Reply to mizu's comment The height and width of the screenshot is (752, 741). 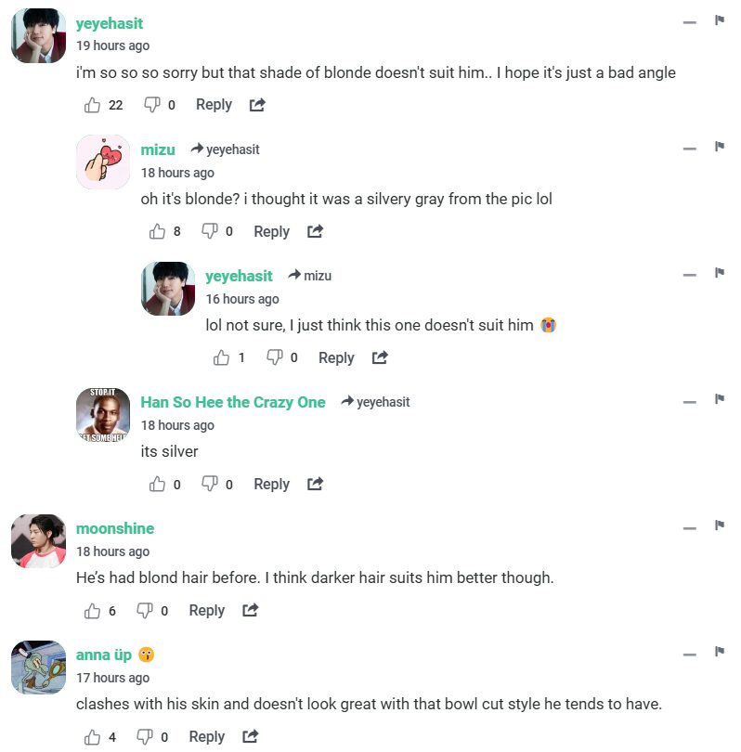[271, 231]
